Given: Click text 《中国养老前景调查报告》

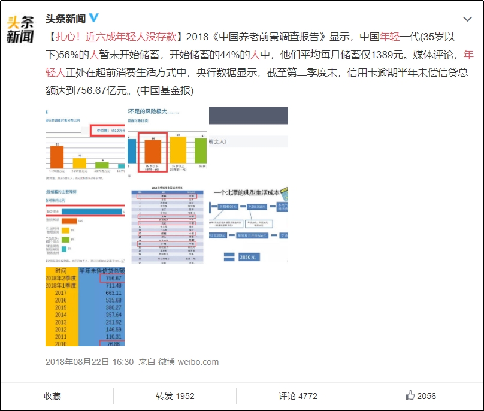Looking at the screenshot, I should [x=270, y=37].
